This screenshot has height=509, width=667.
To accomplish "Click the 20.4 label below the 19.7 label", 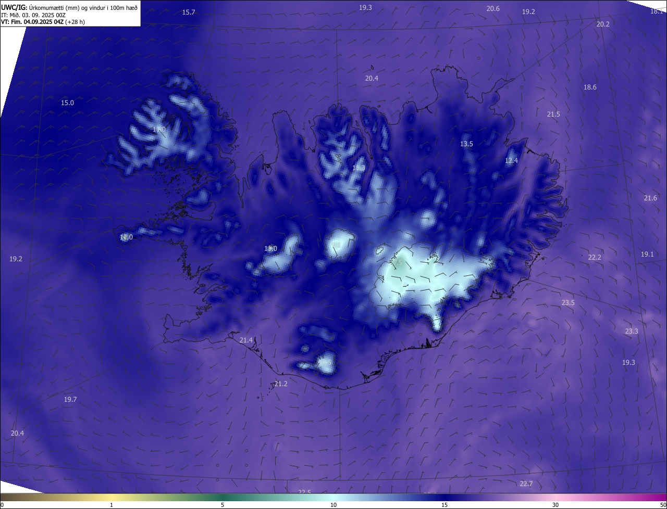I will tap(17, 433).
